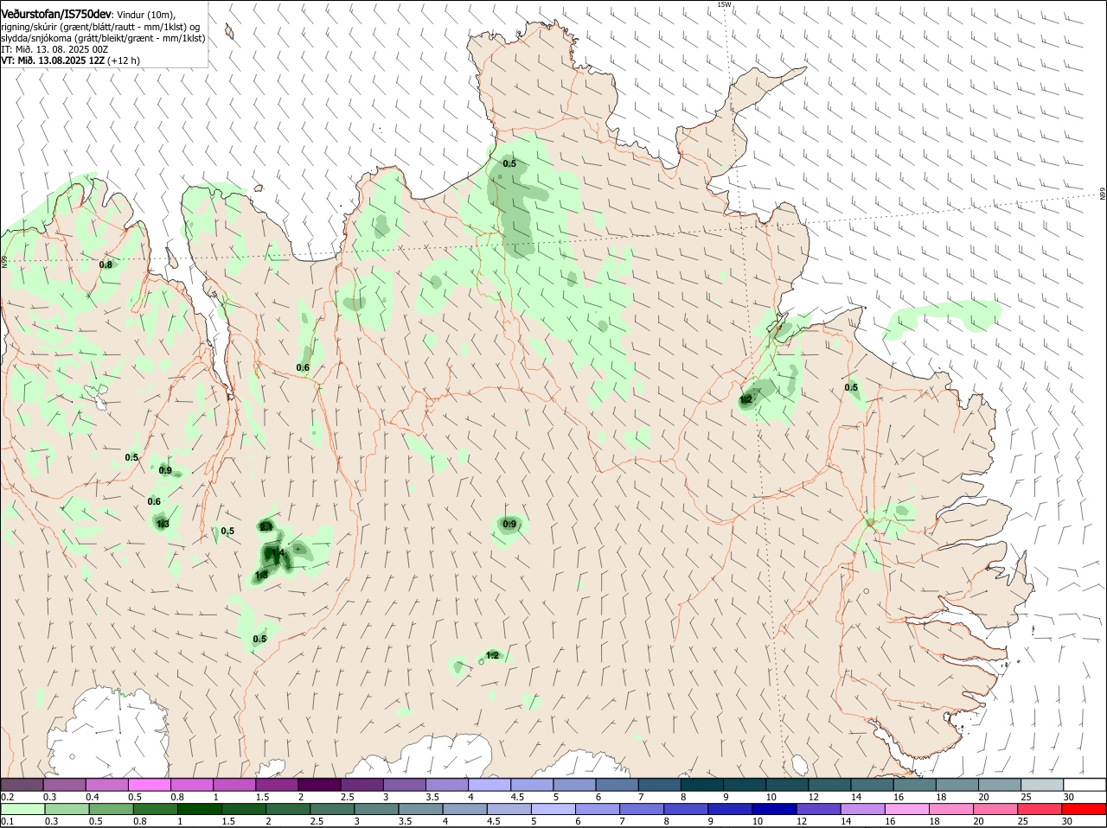Pick the darkest purple upper swatch between 2 and 2.5
Viewport: 1107px width, 828px height.
click(x=319, y=784)
